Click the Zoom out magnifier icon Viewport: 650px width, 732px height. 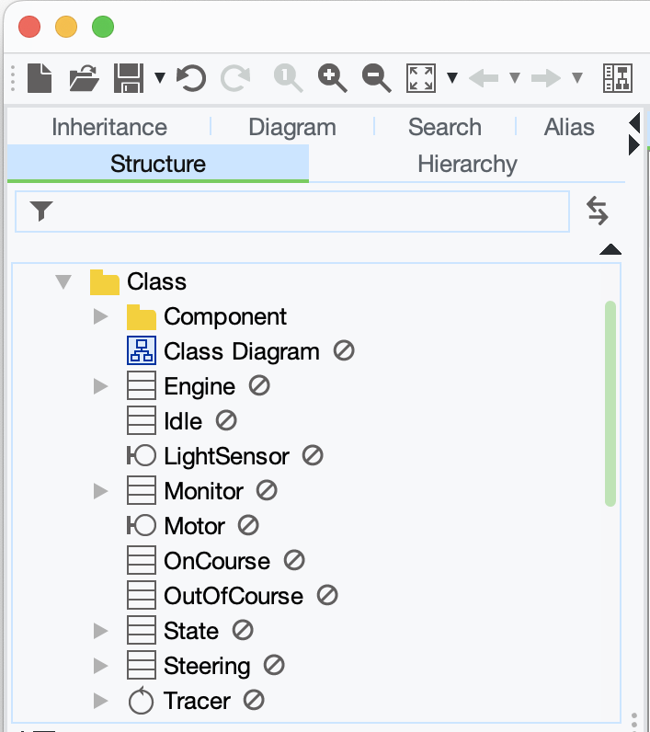(376, 78)
